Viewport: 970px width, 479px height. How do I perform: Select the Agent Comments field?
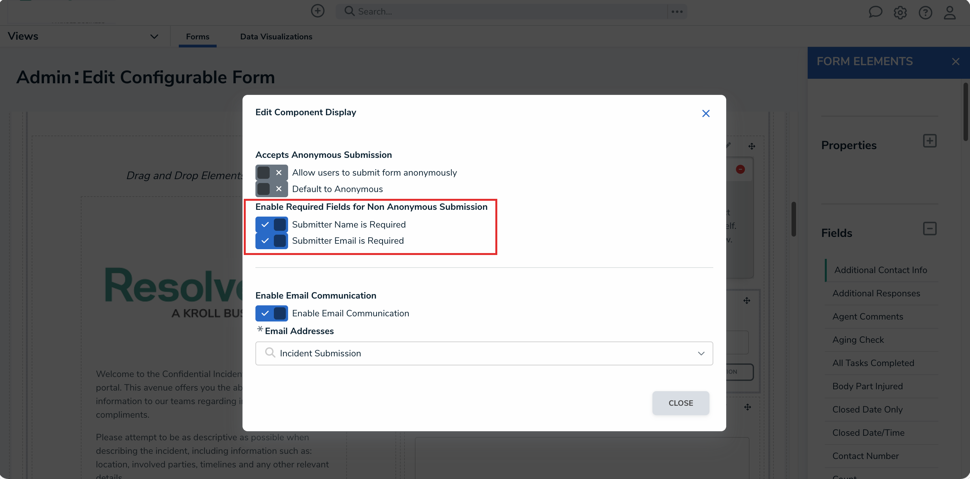tap(868, 316)
